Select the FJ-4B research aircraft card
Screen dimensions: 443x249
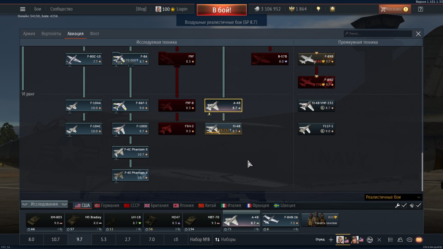point(224,129)
